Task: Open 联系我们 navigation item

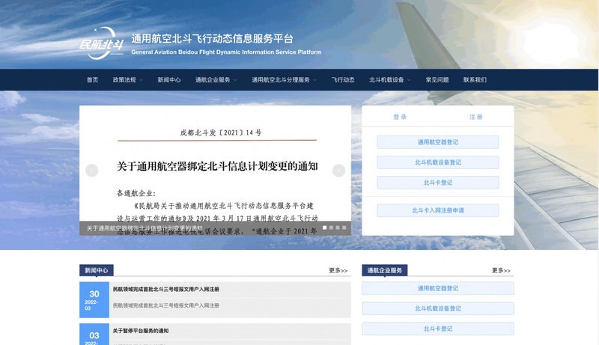Action: [475, 80]
